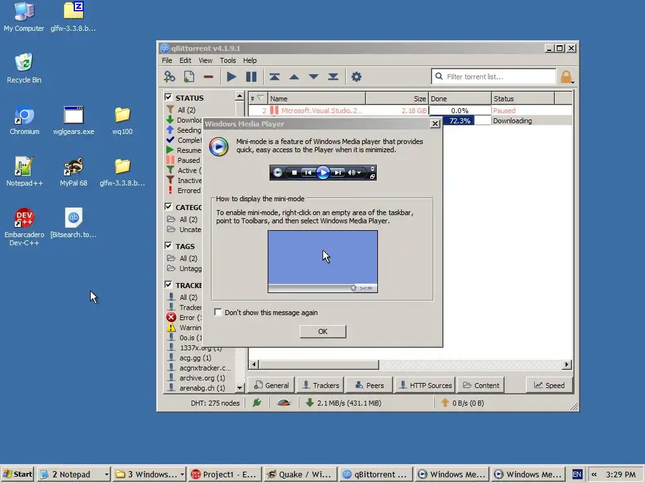Uncheck the STATUS filter section checkbox
This screenshot has width=645, height=483.
coord(168,97)
